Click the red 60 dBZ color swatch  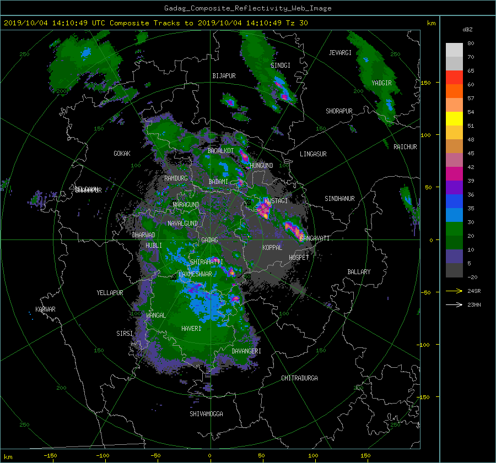click(x=454, y=78)
